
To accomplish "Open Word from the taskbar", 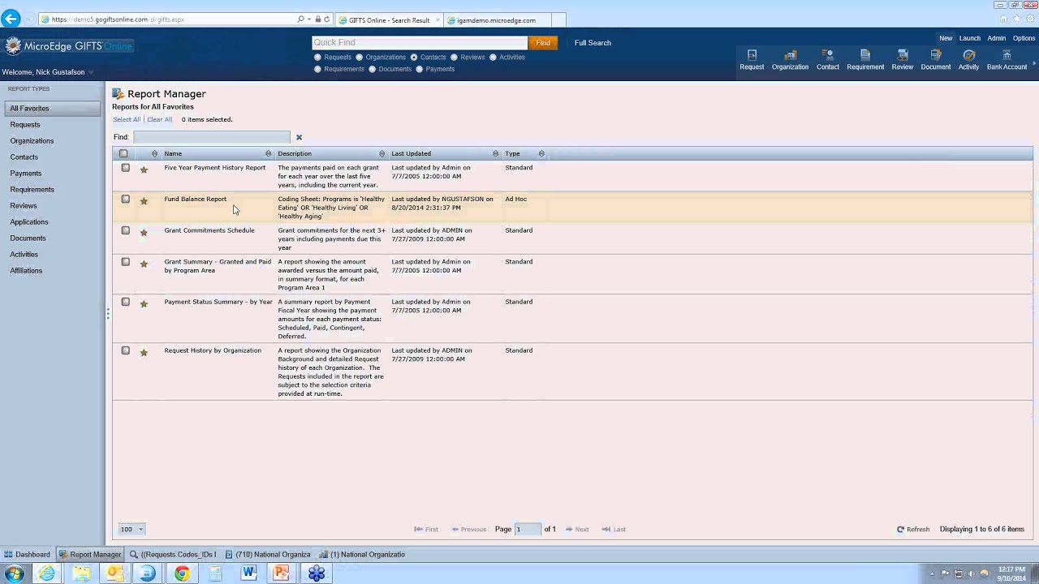I will point(248,573).
